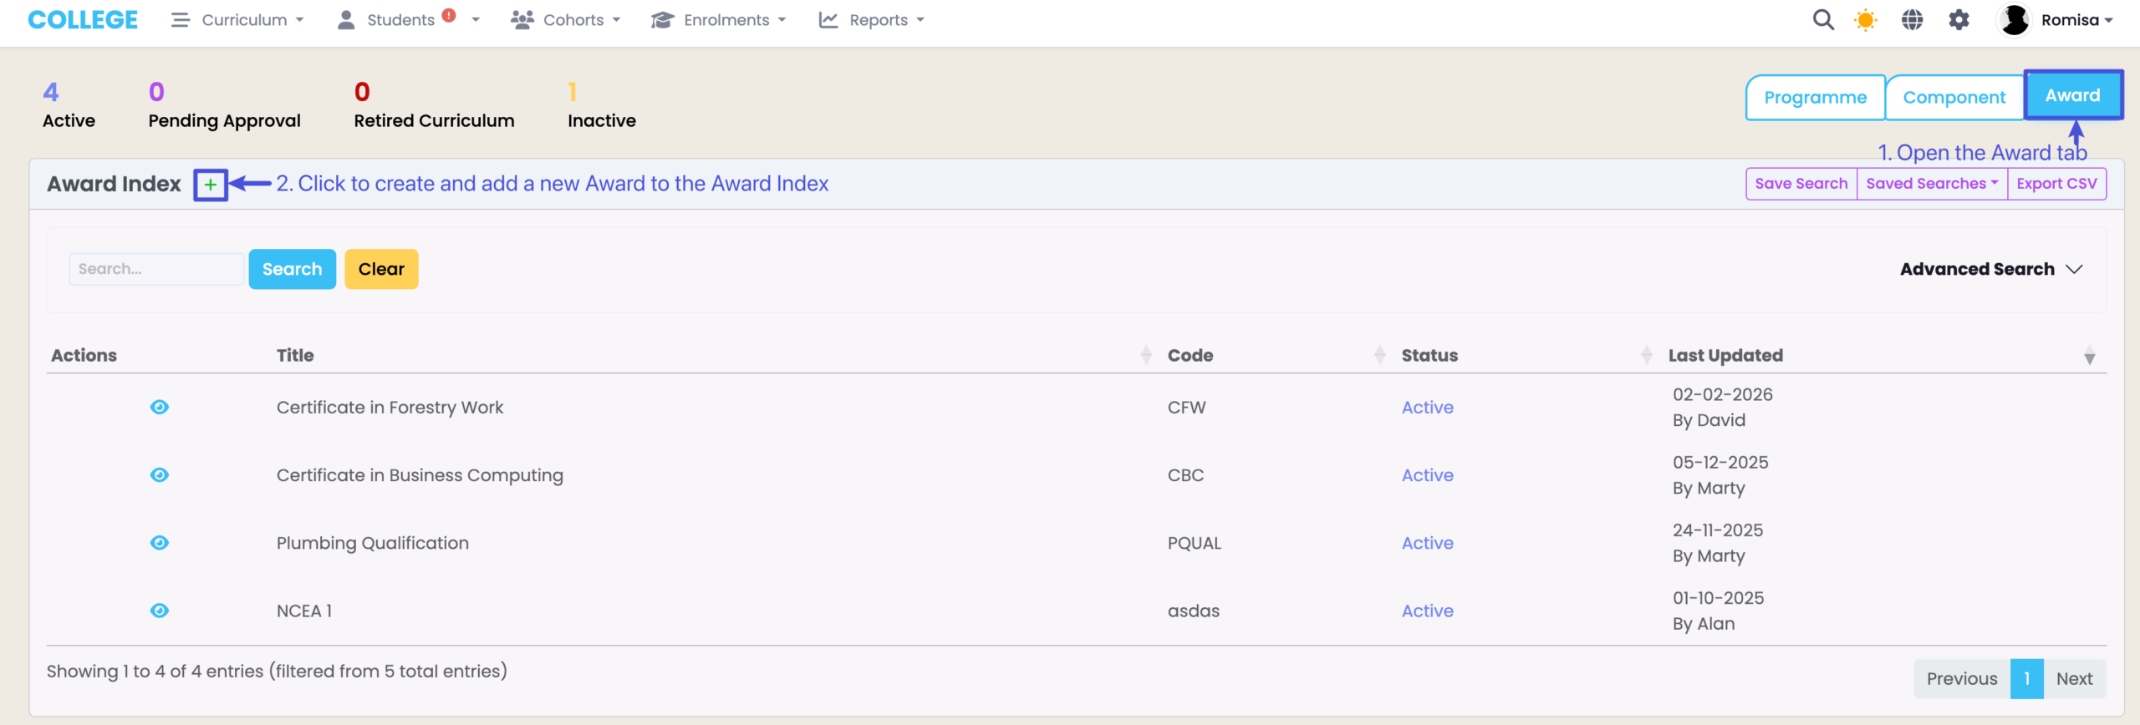Toggle the sun light-mode icon

coord(1865,20)
